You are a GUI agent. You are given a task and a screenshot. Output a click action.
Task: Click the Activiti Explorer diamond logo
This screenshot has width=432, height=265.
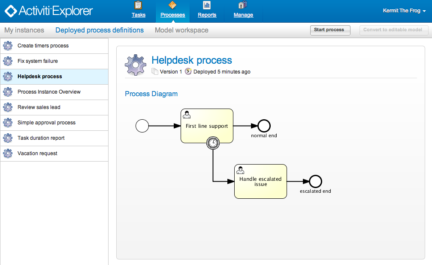(11, 11)
